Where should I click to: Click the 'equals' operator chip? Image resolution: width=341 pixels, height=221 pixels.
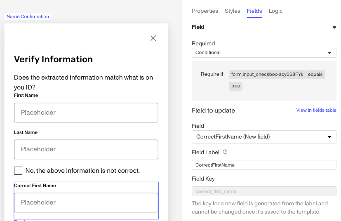pos(315,74)
